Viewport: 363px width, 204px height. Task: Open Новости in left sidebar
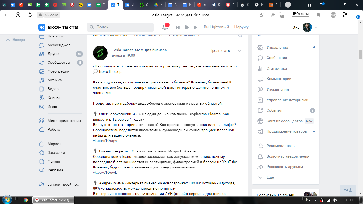click(55, 36)
